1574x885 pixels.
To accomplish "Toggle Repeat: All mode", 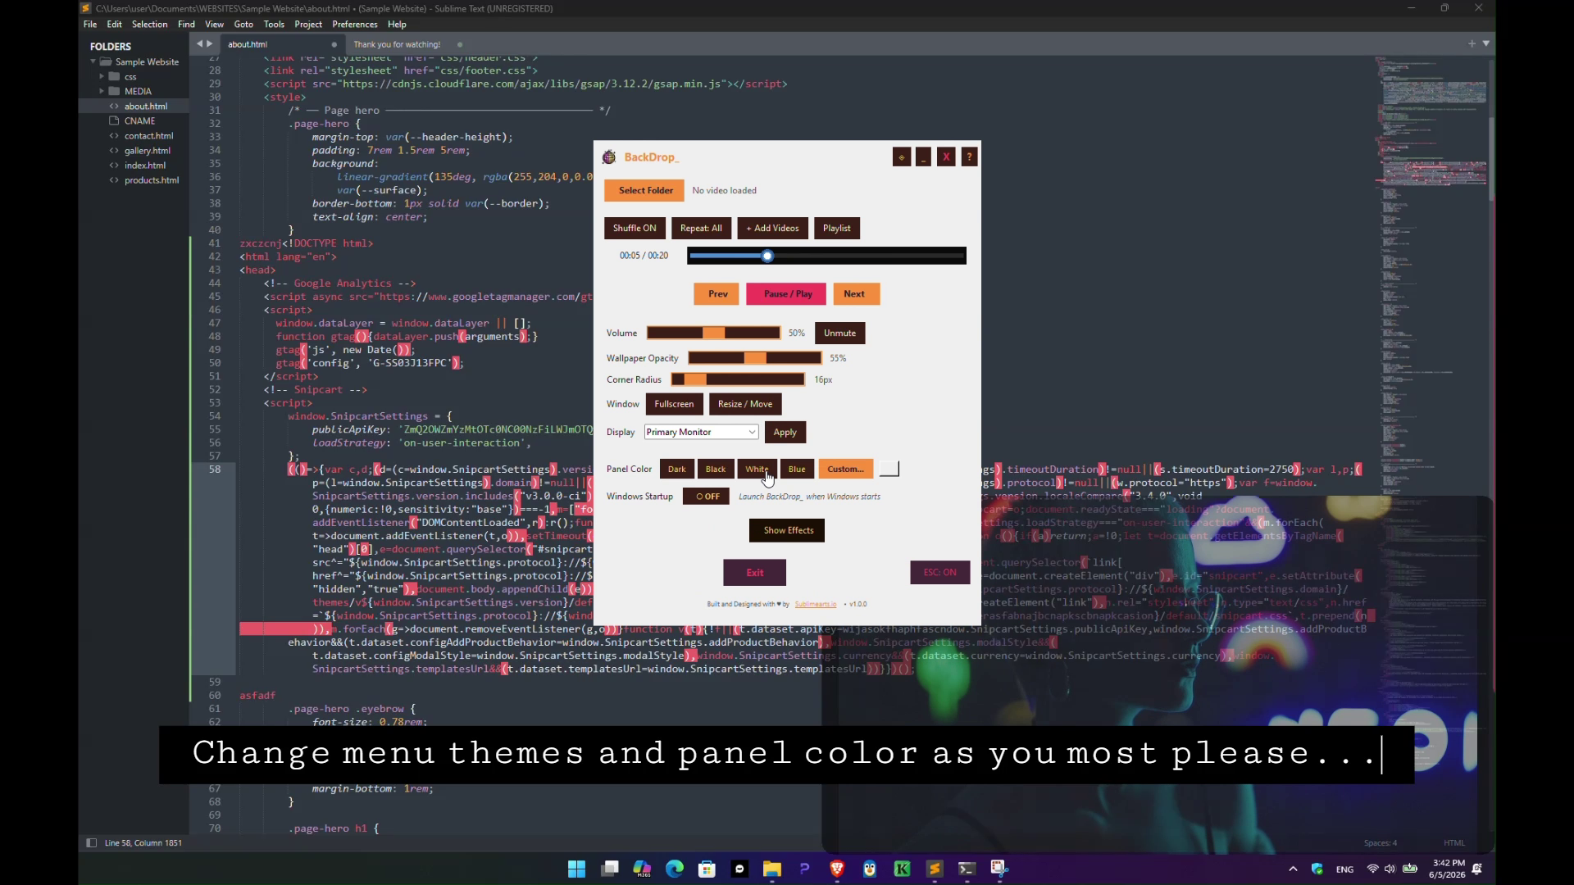I will (701, 228).
